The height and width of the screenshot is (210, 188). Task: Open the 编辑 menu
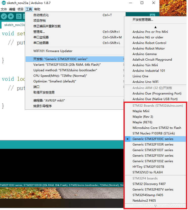(x=12, y=9)
